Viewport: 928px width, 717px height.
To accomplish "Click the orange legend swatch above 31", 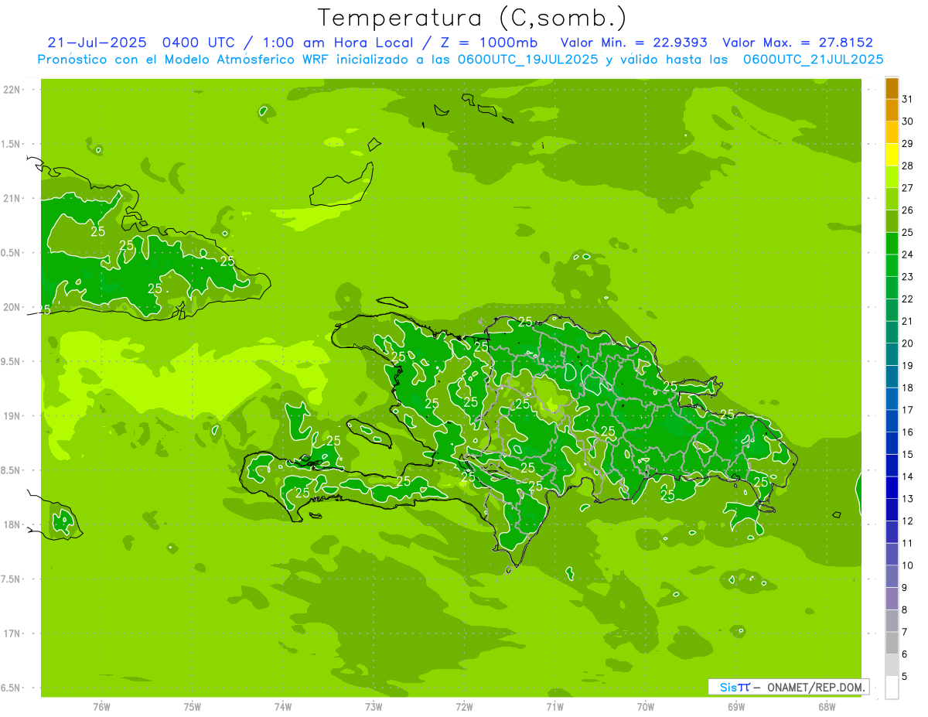I will coord(892,88).
